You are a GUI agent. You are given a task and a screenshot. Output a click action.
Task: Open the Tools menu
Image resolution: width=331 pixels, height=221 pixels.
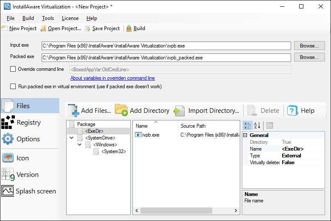click(x=48, y=18)
